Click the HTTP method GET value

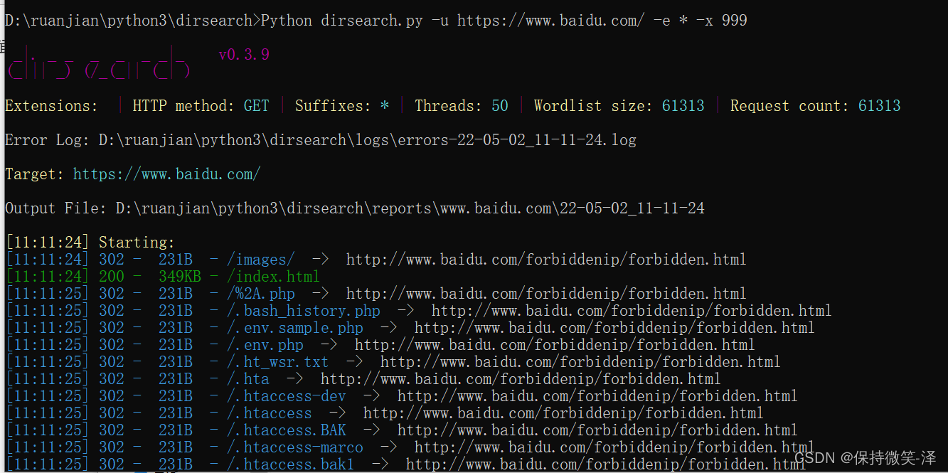click(x=256, y=106)
